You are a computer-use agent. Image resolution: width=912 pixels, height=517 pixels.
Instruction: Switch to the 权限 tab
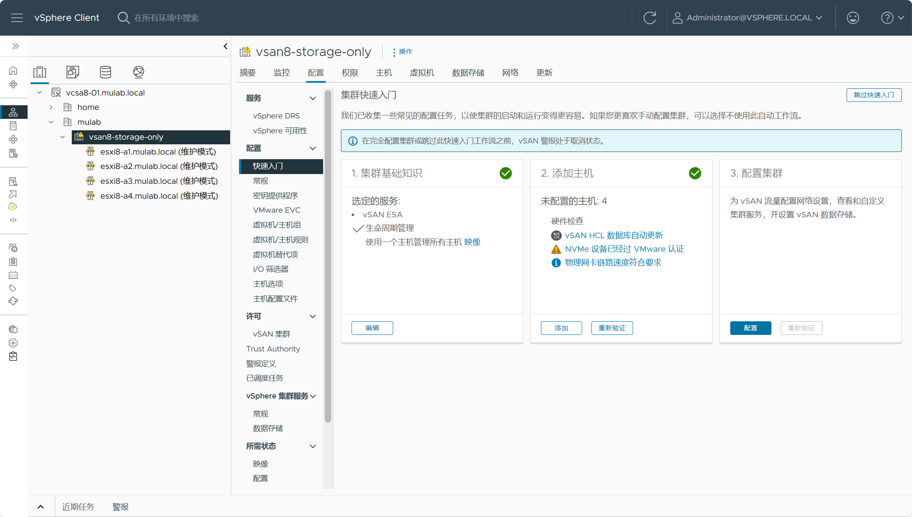pos(350,73)
